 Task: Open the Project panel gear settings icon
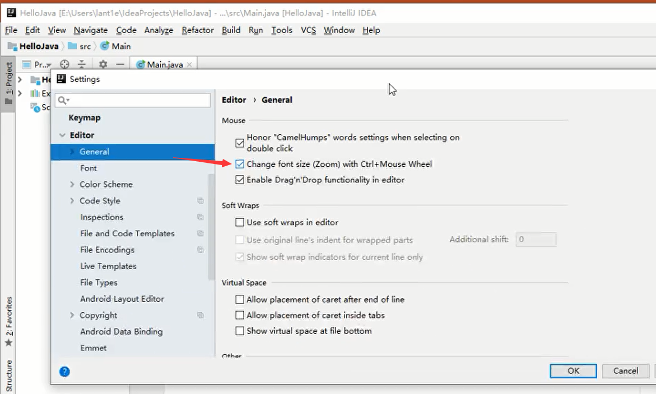(x=103, y=64)
